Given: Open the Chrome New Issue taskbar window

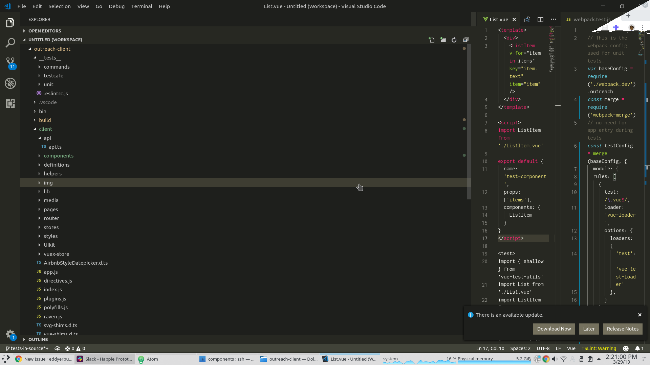Looking at the screenshot, I should [x=44, y=359].
